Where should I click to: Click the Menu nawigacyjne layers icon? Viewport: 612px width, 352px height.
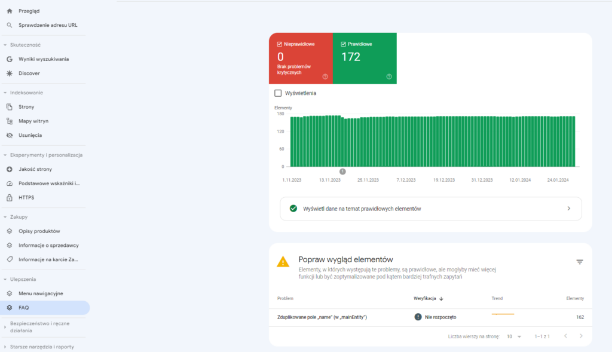(x=10, y=293)
